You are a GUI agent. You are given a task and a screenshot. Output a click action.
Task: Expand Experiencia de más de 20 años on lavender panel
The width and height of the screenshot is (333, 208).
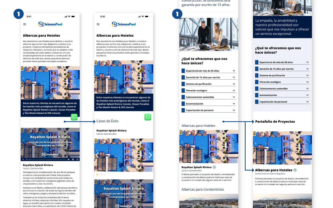point(282,62)
